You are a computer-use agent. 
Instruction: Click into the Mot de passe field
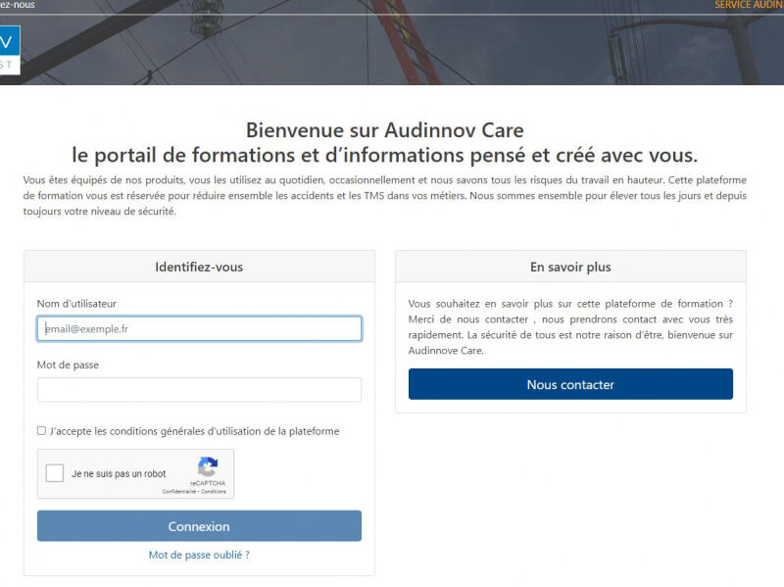(199, 389)
